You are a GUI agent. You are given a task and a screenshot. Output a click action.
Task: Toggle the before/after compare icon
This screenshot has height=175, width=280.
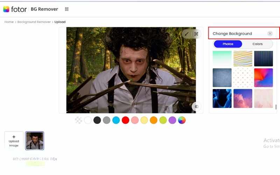196,107
